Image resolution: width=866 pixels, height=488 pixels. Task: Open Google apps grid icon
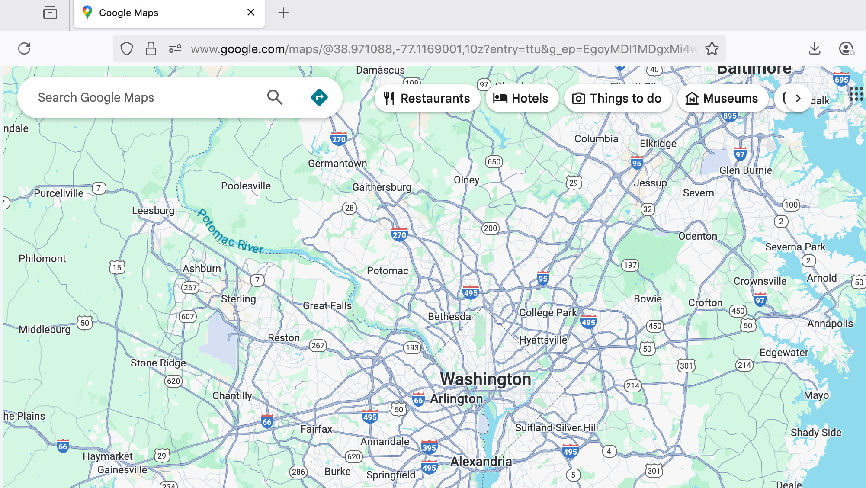pos(856,94)
